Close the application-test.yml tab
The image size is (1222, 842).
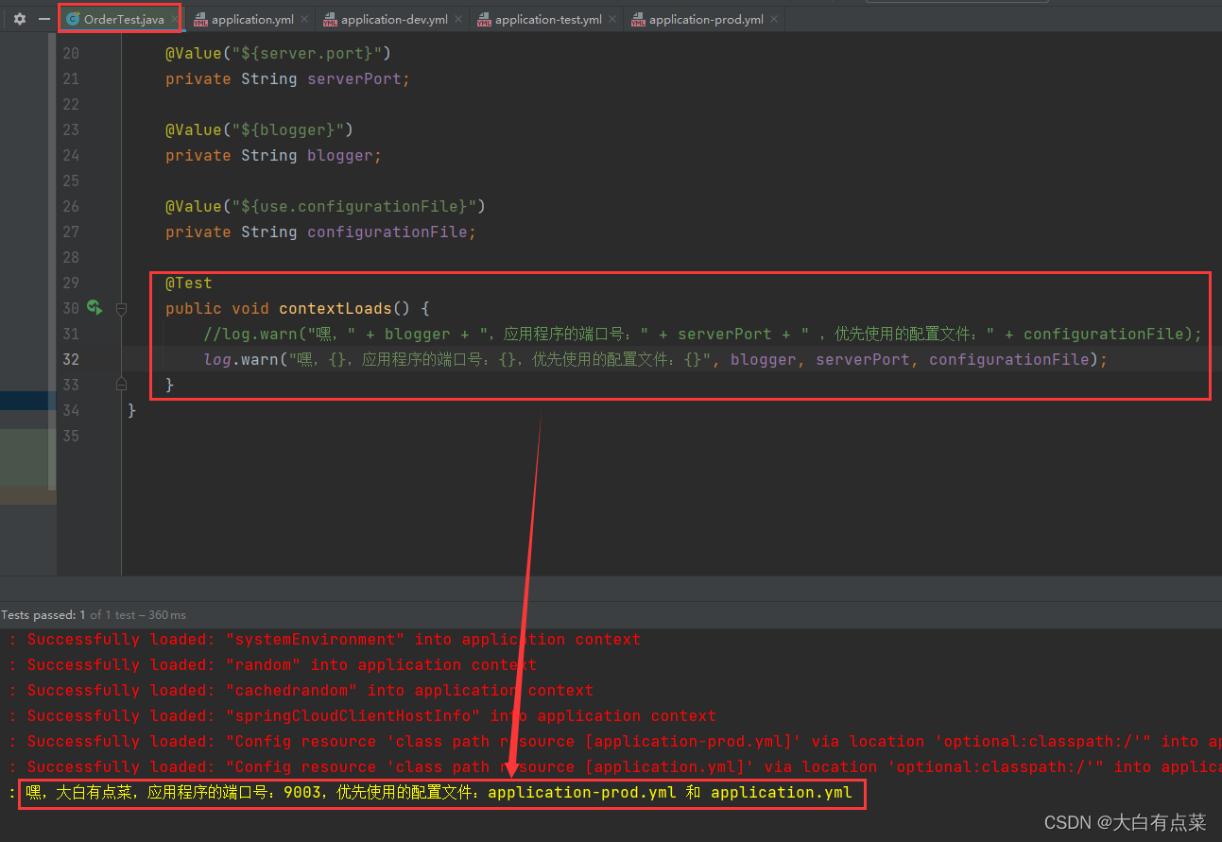[x=612, y=19]
